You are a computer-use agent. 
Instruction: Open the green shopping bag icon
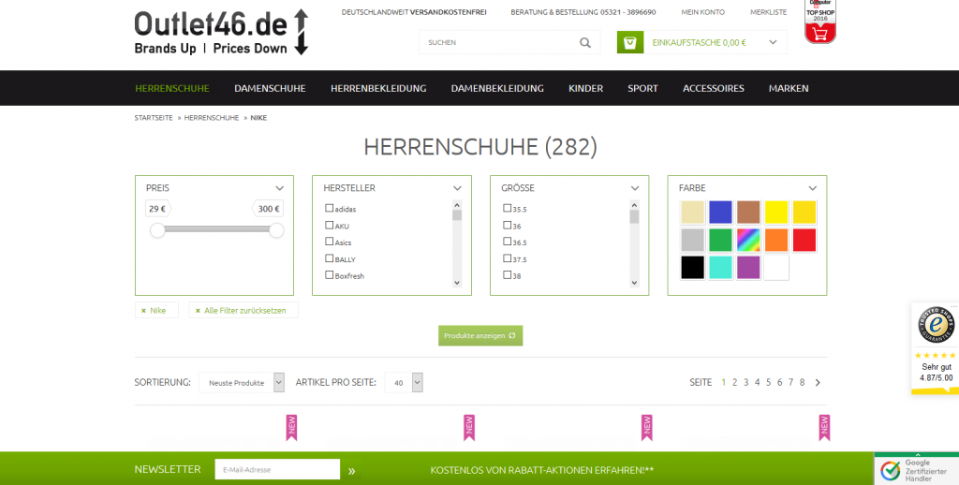click(x=630, y=42)
